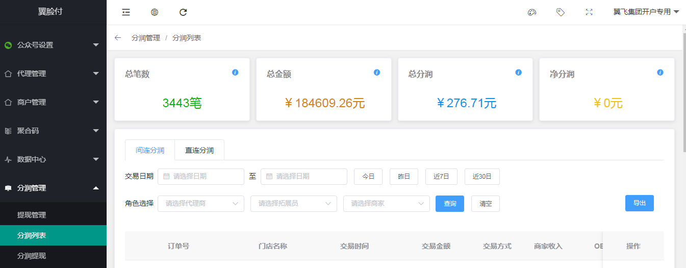This screenshot has height=268, width=686.
Task: Open 提现管理 in the sidebar
Action: [x=53, y=215]
